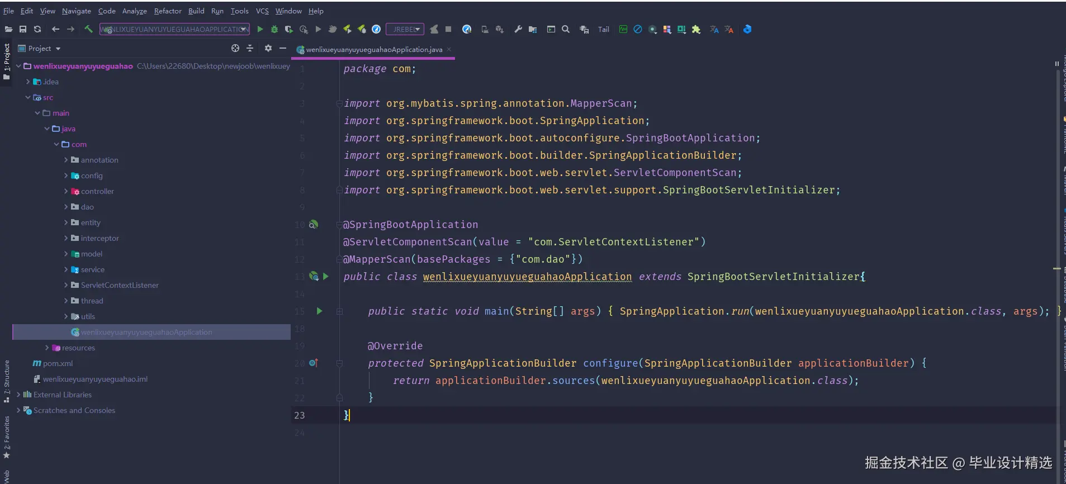The width and height of the screenshot is (1066, 484).
Task: Run with coverage using the shield icon
Action: pyautogui.click(x=288, y=29)
